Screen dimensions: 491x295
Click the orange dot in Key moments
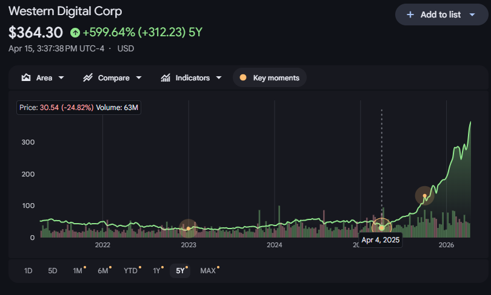[243, 77]
